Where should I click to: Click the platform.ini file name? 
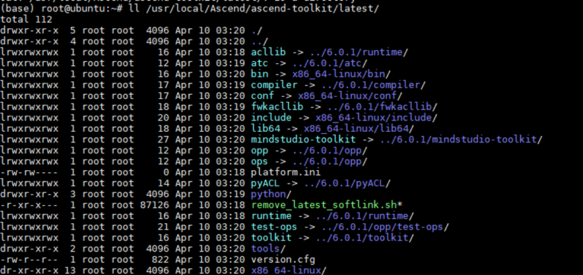(x=286, y=172)
